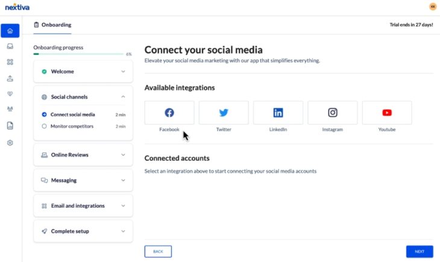440x262 pixels.
Task: Choose the LinkedIn integration tile
Action: tap(278, 113)
